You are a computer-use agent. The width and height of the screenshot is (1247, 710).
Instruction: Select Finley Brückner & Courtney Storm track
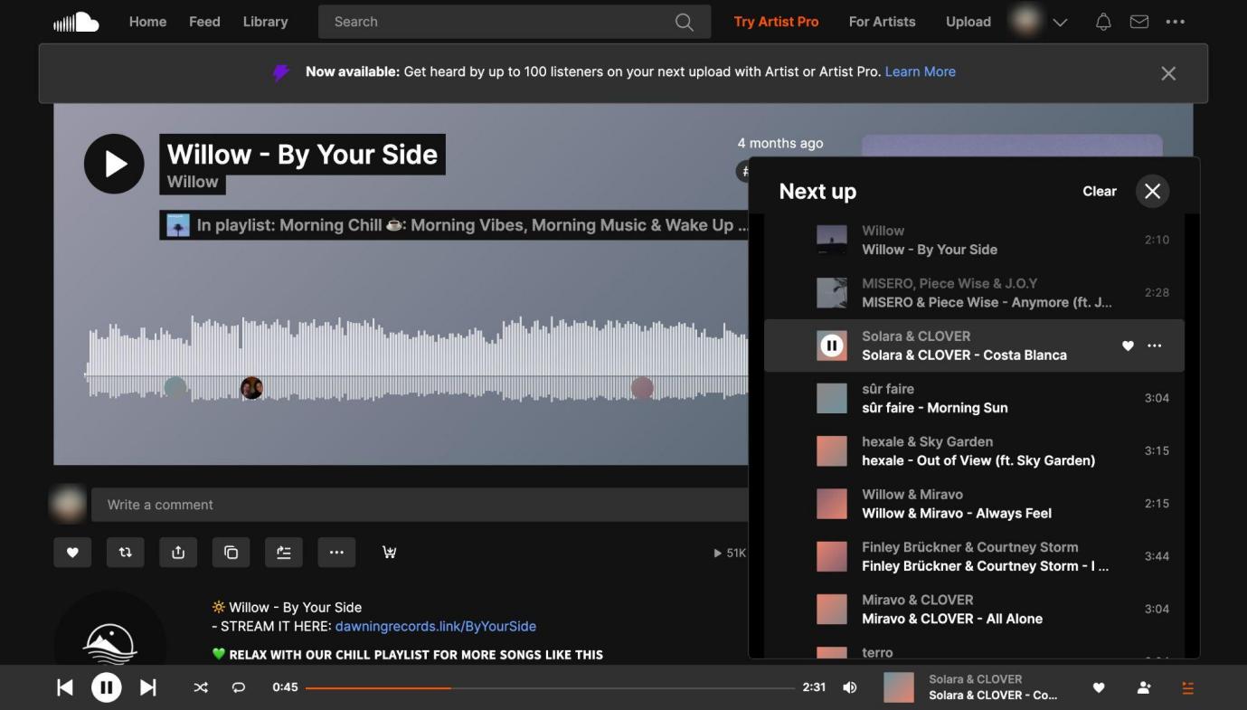click(974, 556)
